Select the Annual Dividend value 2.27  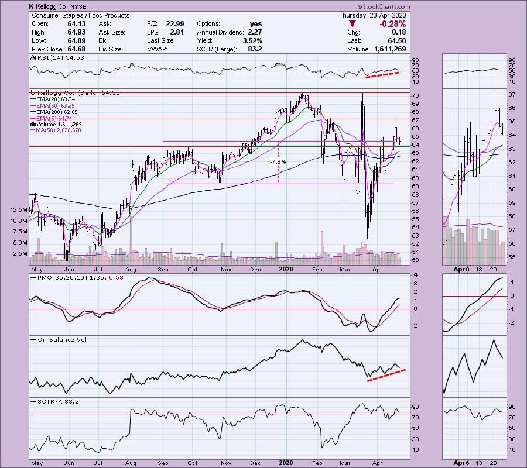(x=255, y=32)
